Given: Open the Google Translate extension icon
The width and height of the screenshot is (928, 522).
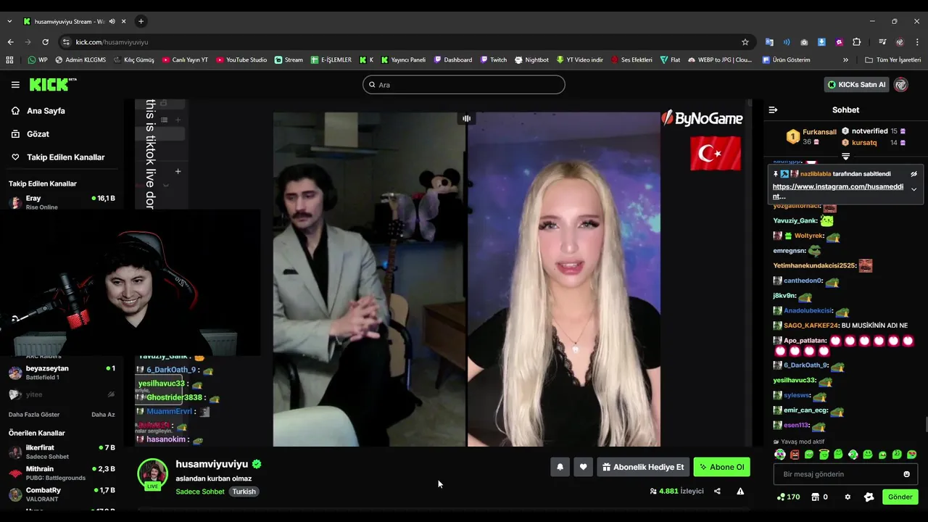Looking at the screenshot, I should tap(769, 42).
